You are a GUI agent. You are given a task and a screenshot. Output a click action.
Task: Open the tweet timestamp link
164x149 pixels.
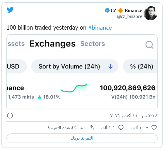click(x=134, y=116)
